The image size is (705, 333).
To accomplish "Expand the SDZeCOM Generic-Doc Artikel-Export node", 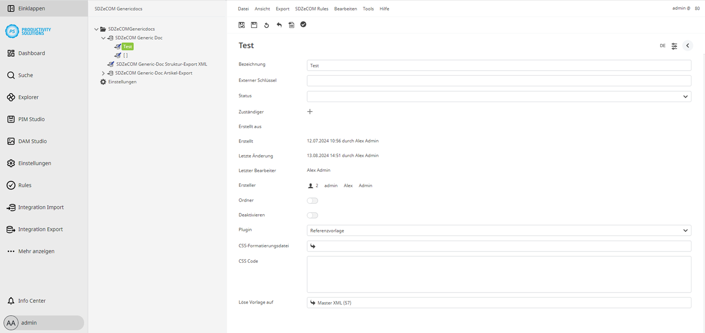I will pos(103,73).
